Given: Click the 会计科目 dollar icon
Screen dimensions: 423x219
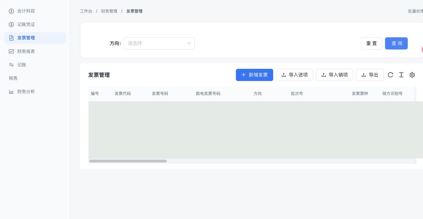Looking at the screenshot, I should [12, 11].
